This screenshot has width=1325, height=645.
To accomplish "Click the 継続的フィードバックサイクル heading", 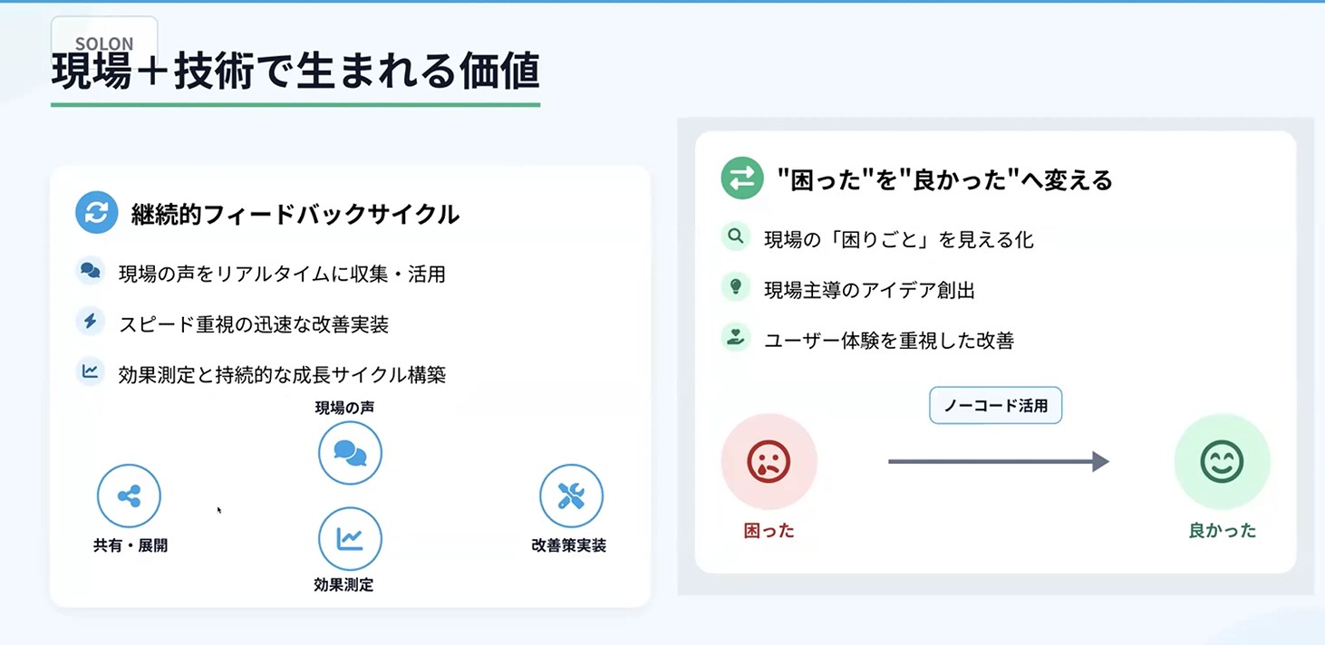I will [x=295, y=215].
